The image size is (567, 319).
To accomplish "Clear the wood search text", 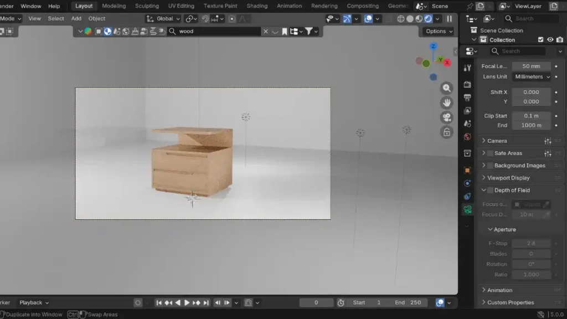I will point(266,32).
